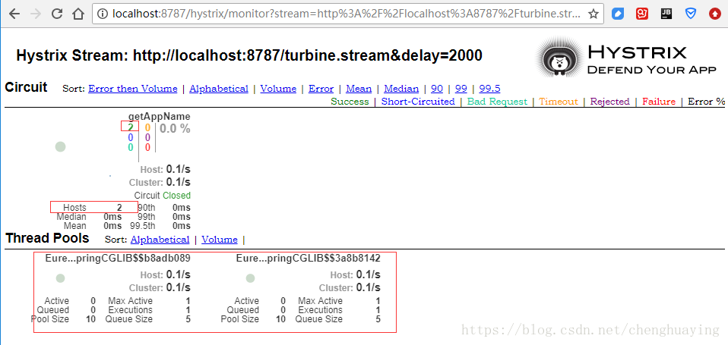Screen dimensions: 728x345
Task: Go back with the browser back arrow
Action: click(x=15, y=14)
